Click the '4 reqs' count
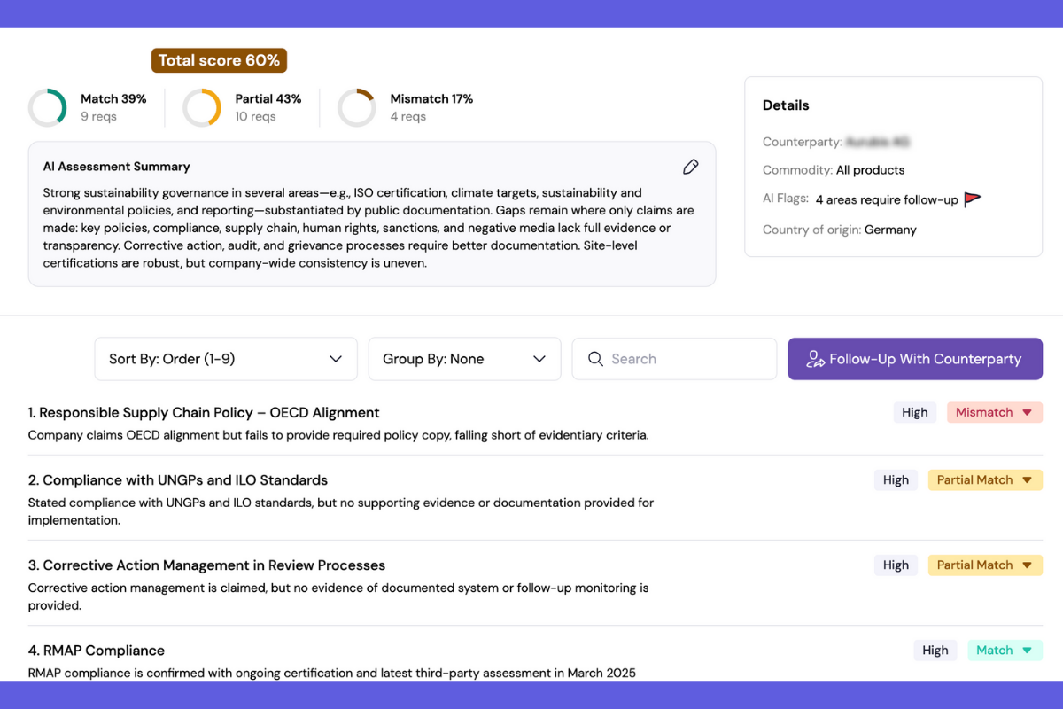The width and height of the screenshot is (1063, 709). point(408,116)
